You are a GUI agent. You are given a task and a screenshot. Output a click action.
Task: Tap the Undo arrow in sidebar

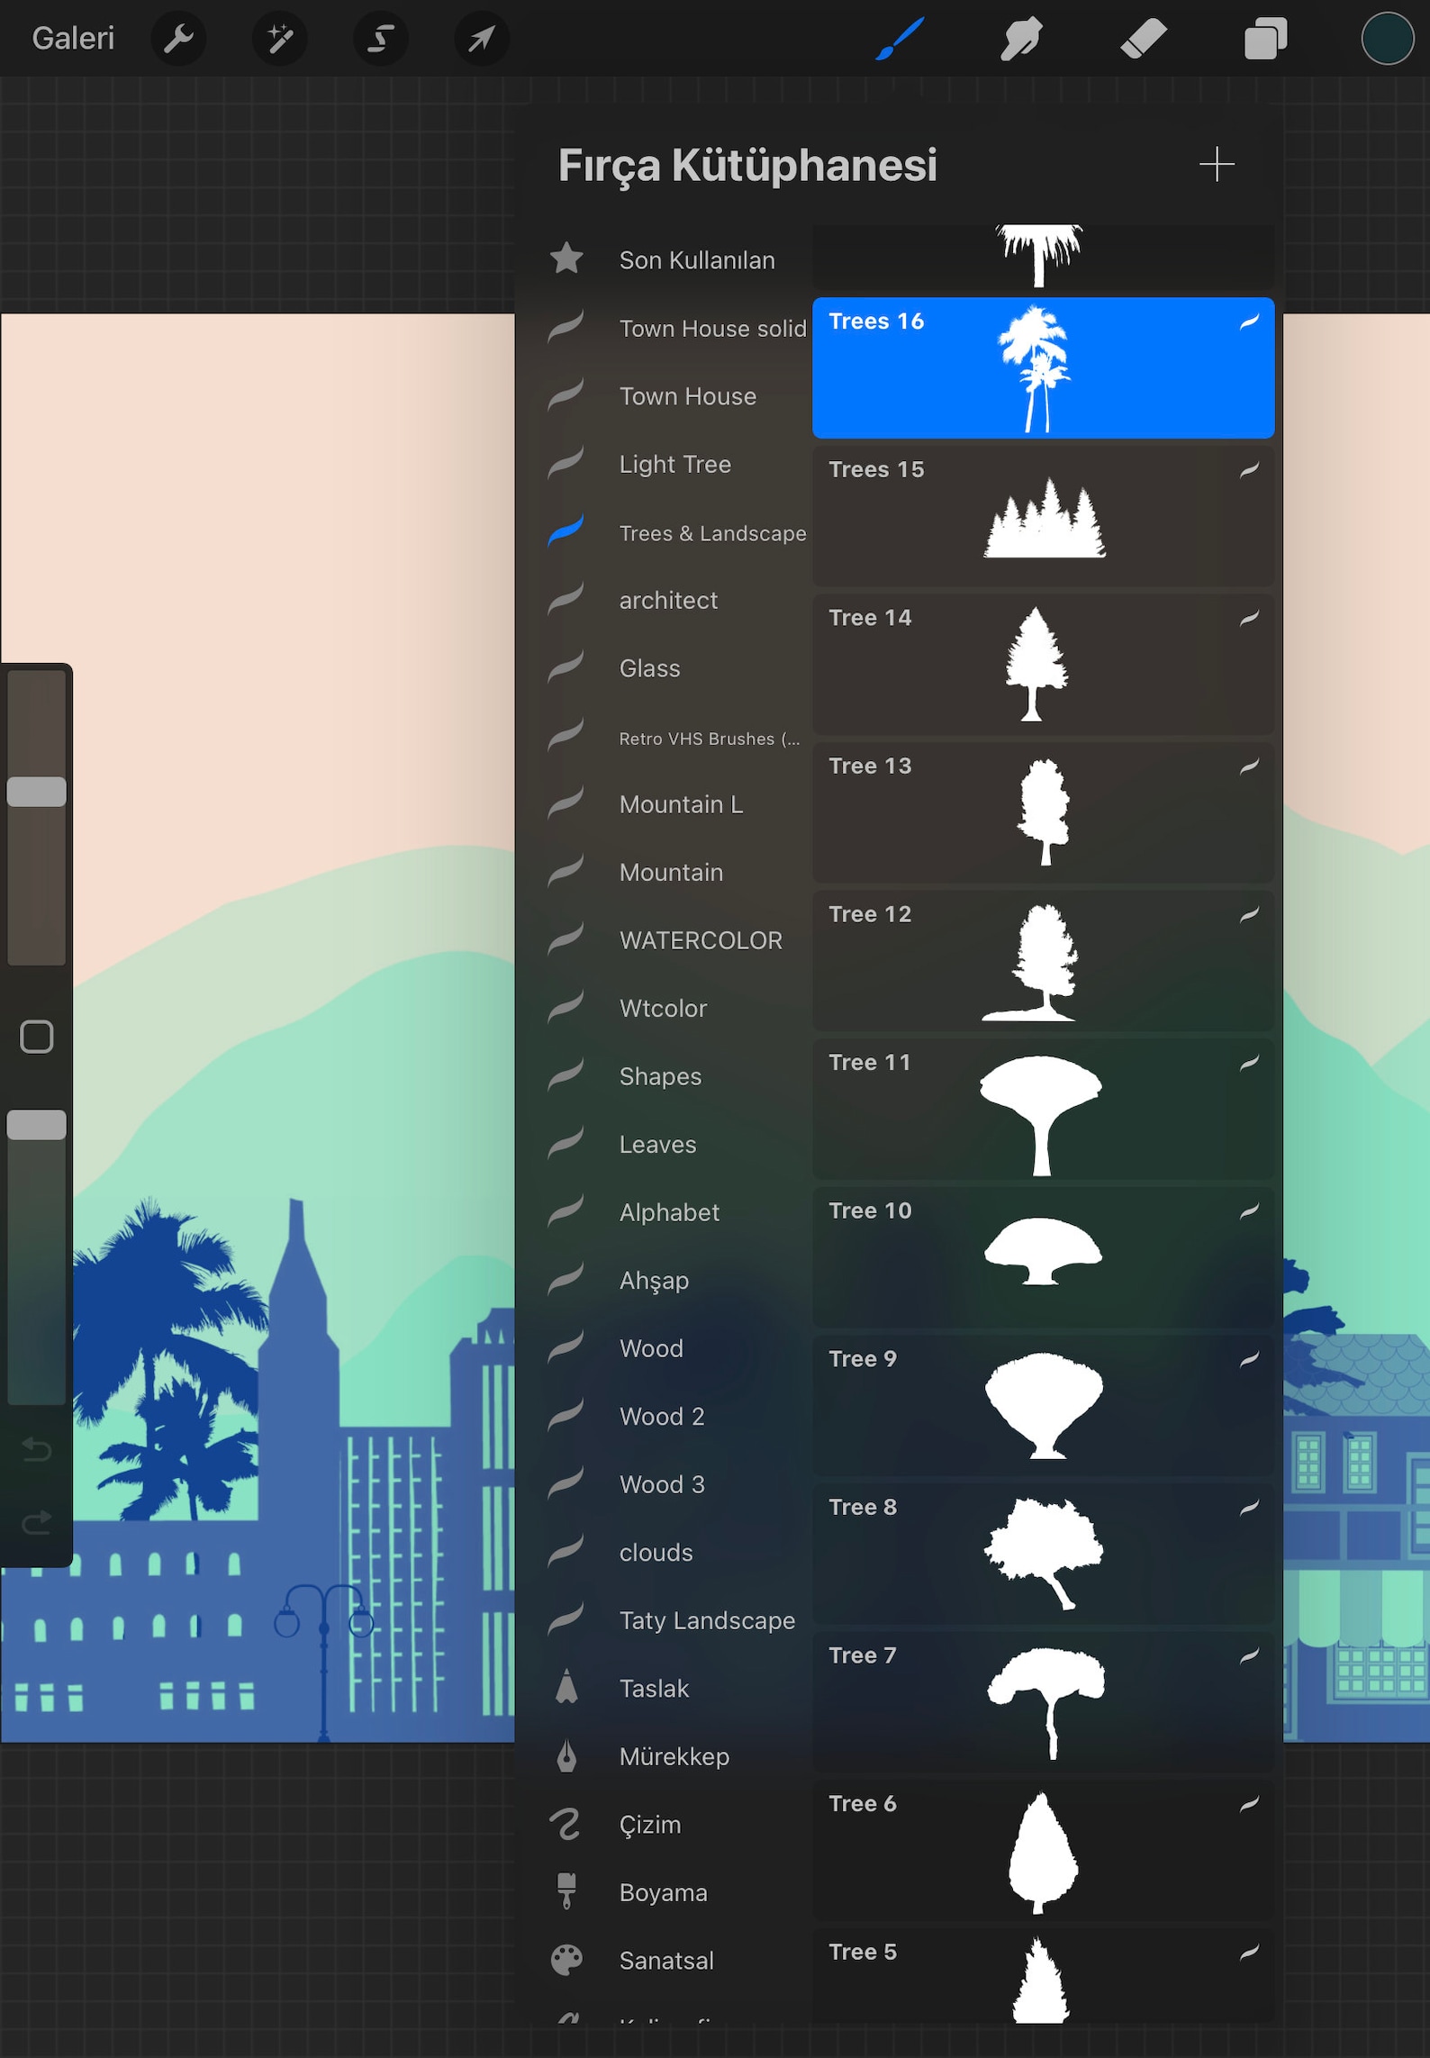[37, 1450]
